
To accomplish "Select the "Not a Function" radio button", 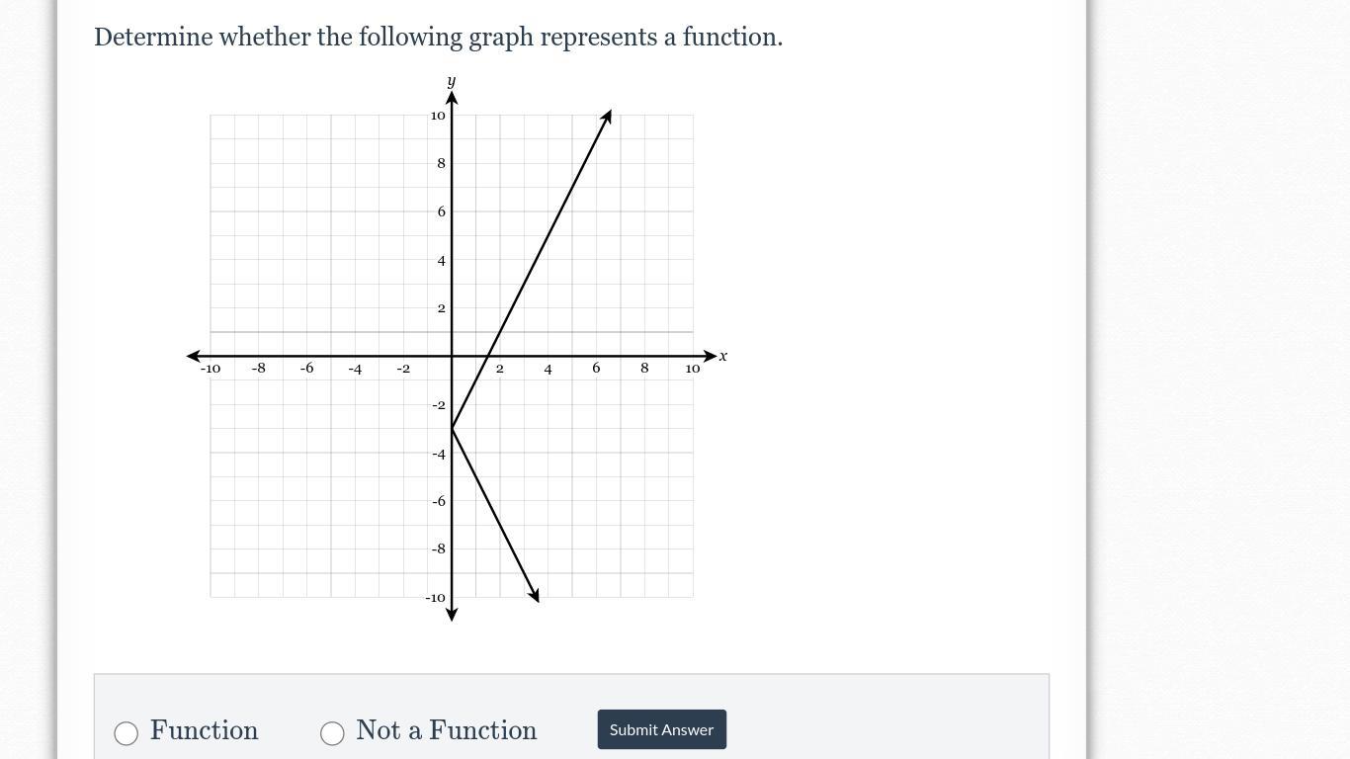I will click(x=332, y=732).
